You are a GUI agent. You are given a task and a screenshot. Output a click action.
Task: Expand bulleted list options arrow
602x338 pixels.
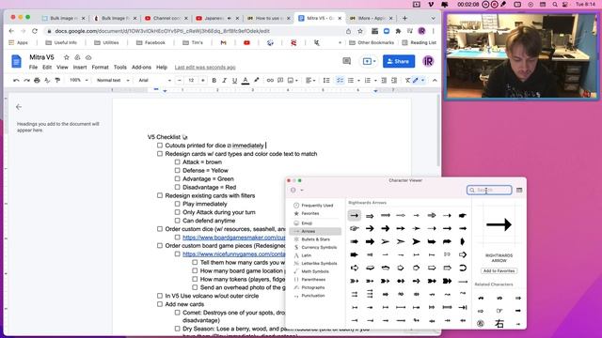[358, 81]
